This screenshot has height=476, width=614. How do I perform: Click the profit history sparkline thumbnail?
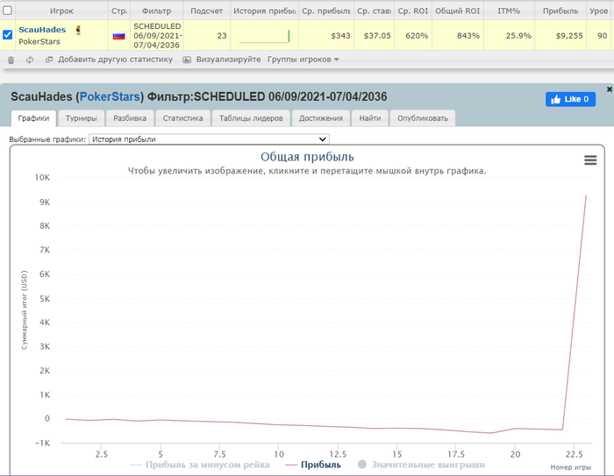264,36
